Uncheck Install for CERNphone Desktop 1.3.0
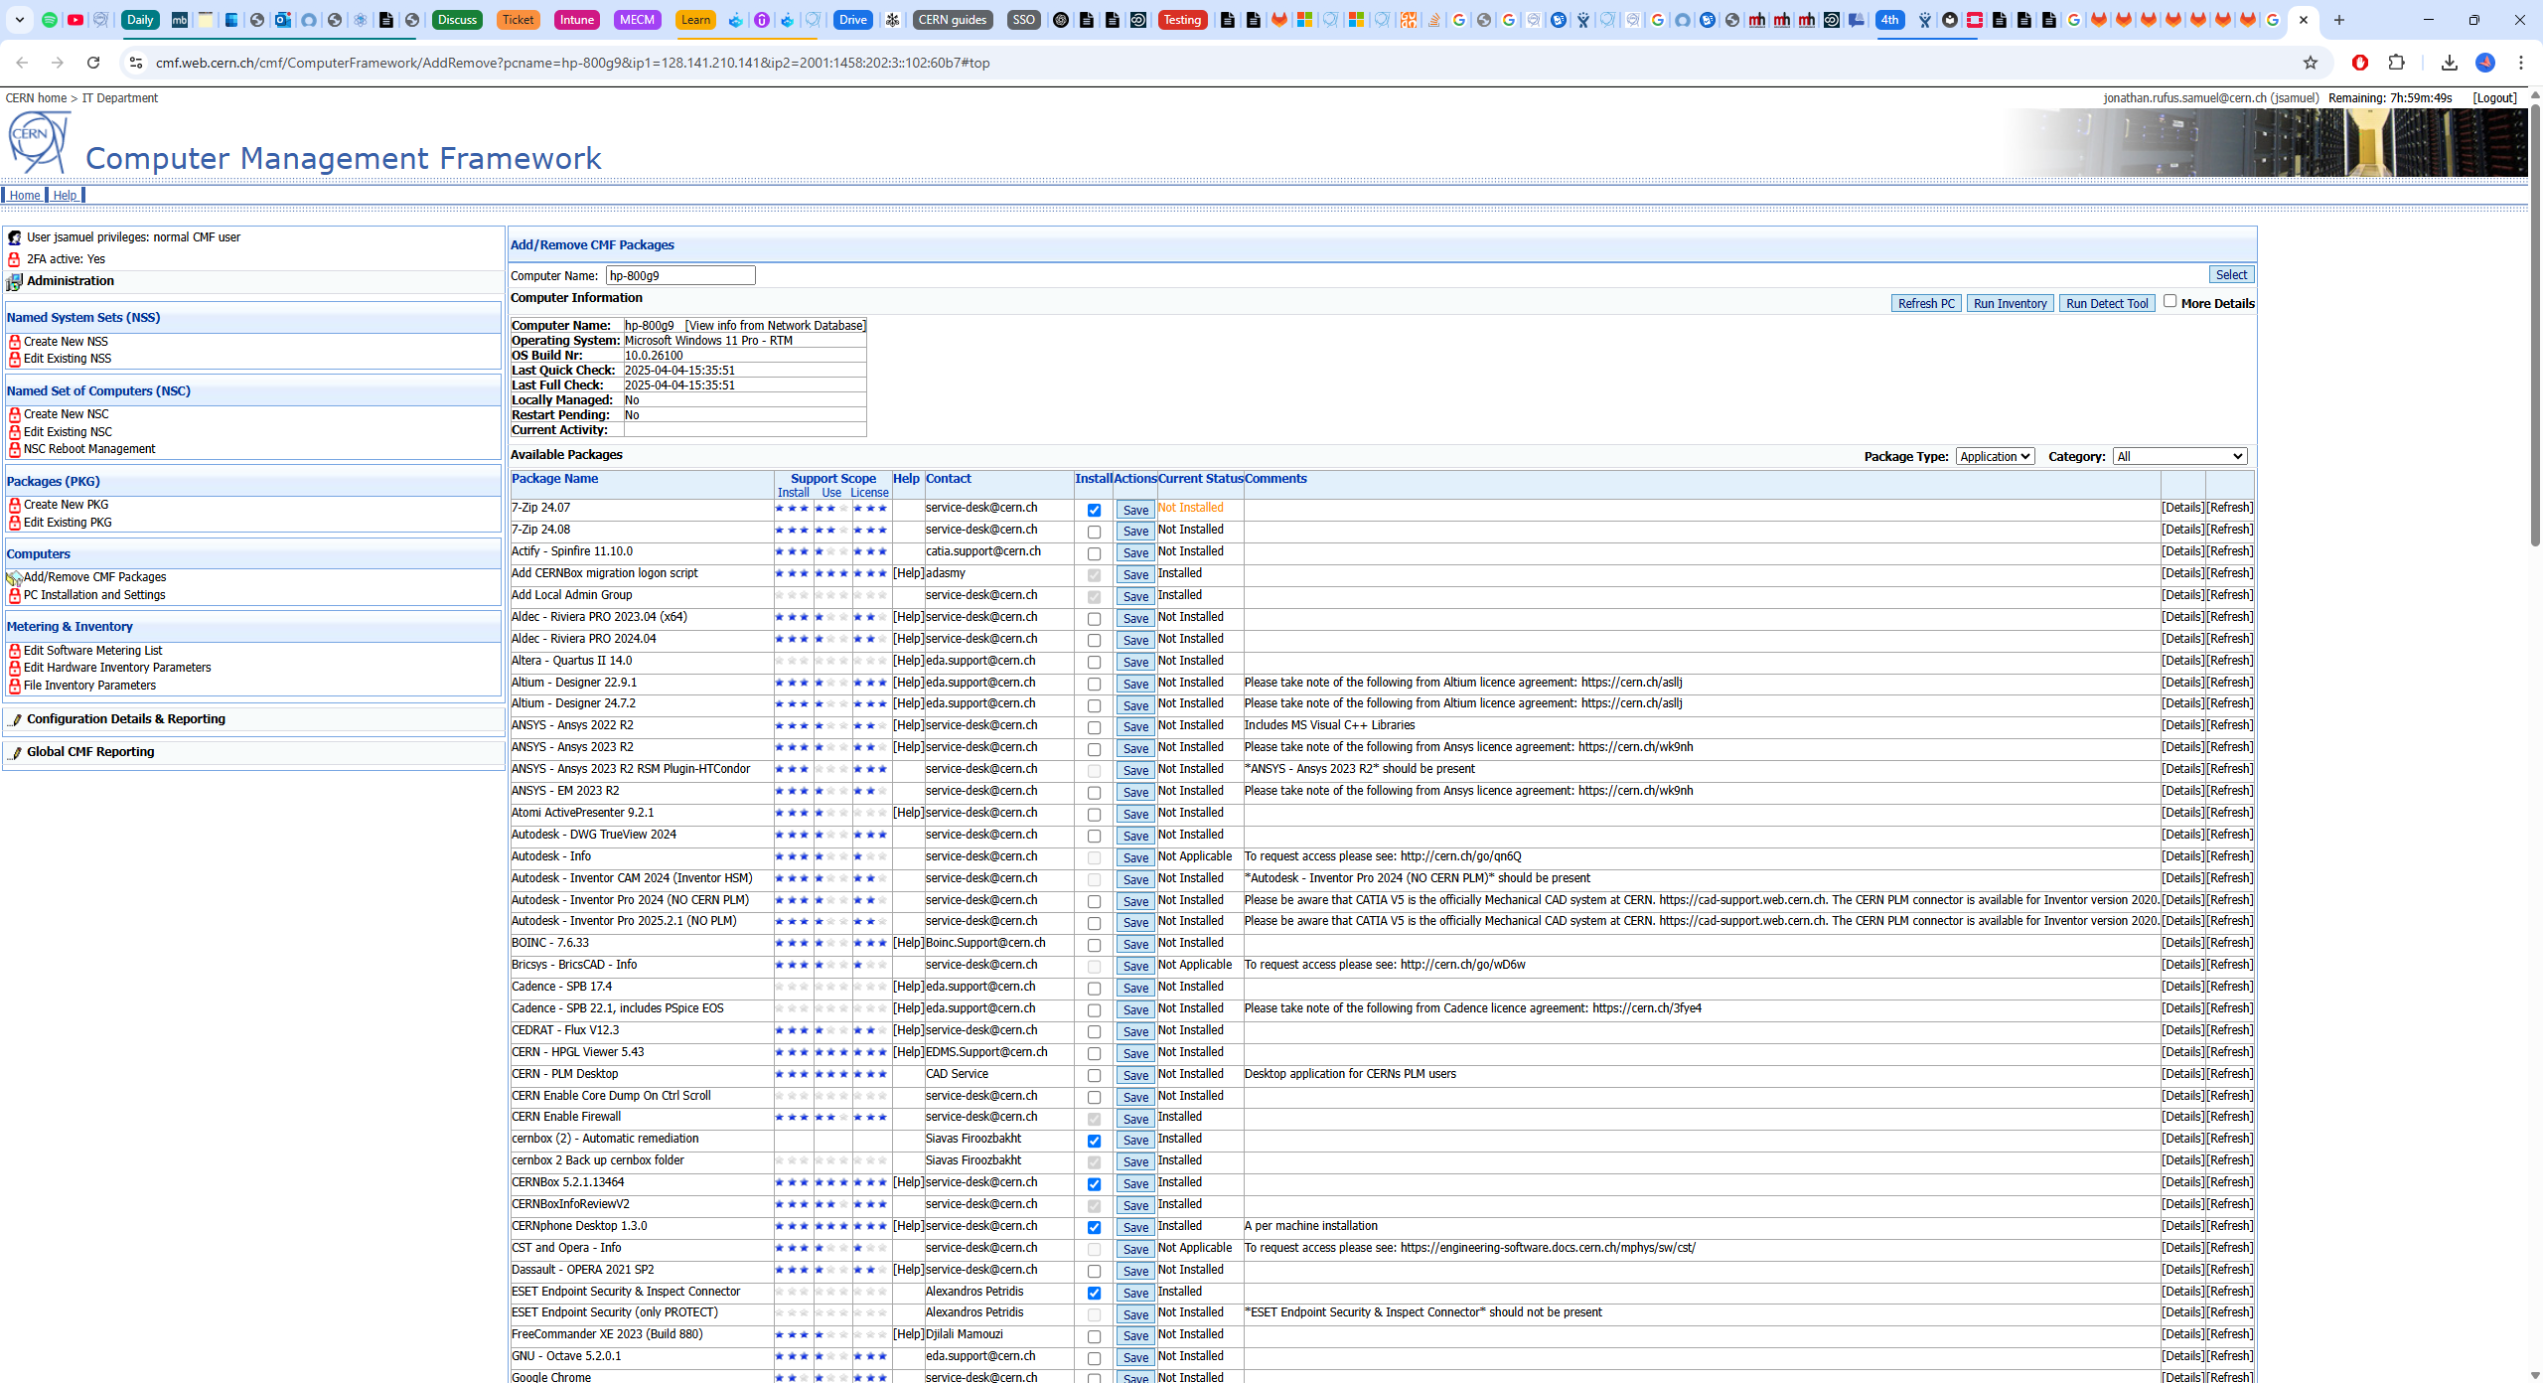Screen dimensions: 2543x1383 pos(1094,1228)
